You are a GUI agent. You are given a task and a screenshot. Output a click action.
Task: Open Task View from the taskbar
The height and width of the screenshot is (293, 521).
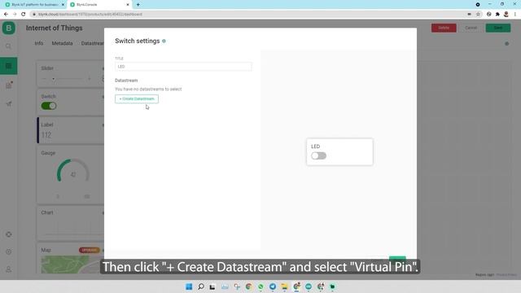click(x=212, y=286)
